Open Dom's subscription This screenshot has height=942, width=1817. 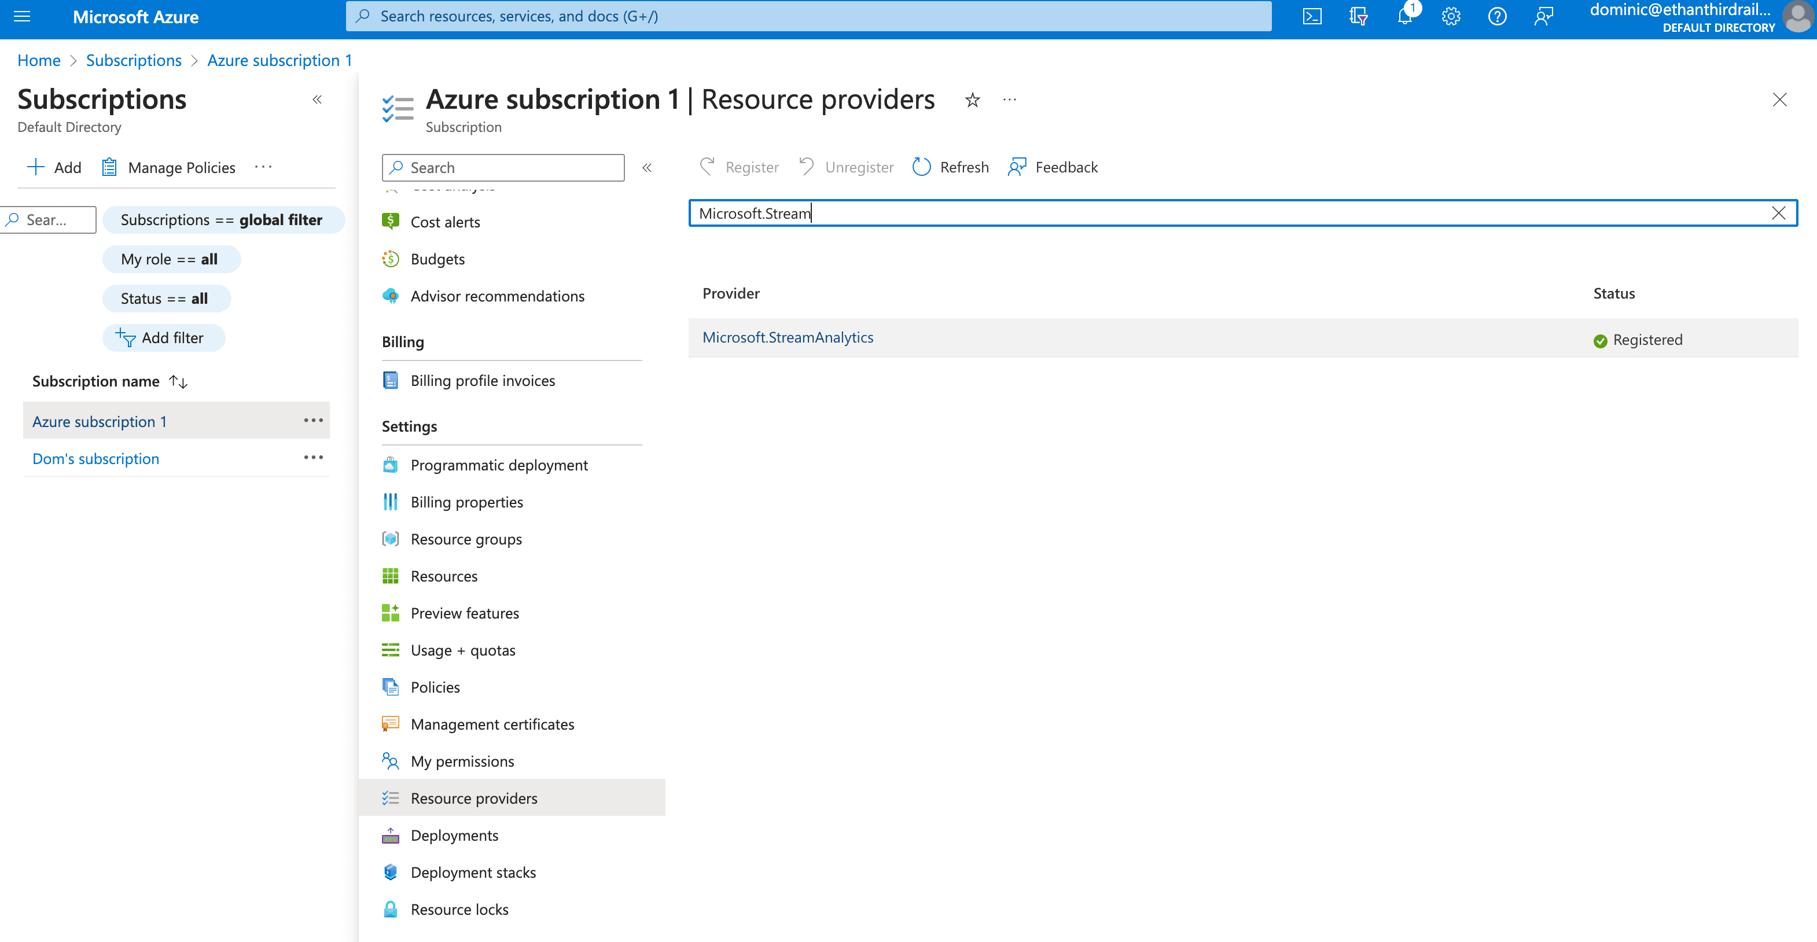point(96,458)
